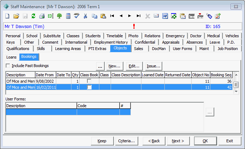
Task: Click the Date From column header
Action: click(x=46, y=75)
